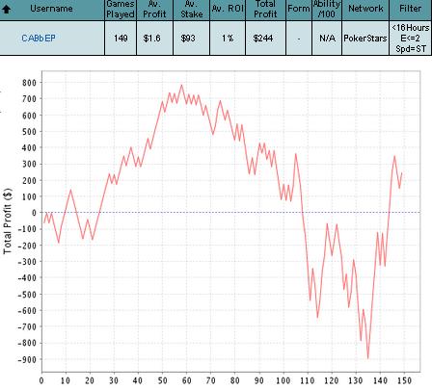Select the 149 games played cell

coord(121,39)
